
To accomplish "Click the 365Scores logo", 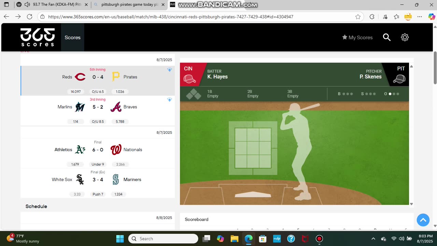I will tap(38, 37).
